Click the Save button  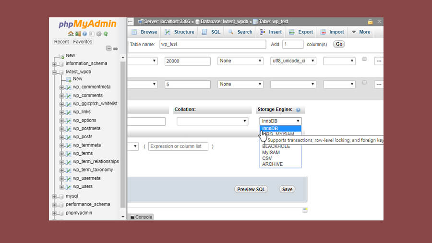coord(287,190)
